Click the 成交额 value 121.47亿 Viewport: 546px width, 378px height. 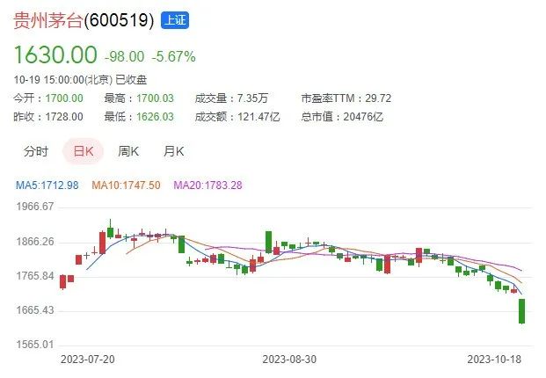point(258,117)
